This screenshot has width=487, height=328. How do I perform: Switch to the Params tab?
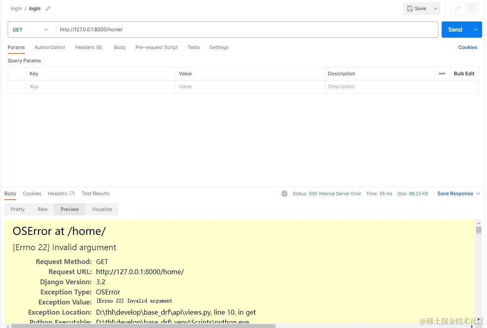click(16, 47)
